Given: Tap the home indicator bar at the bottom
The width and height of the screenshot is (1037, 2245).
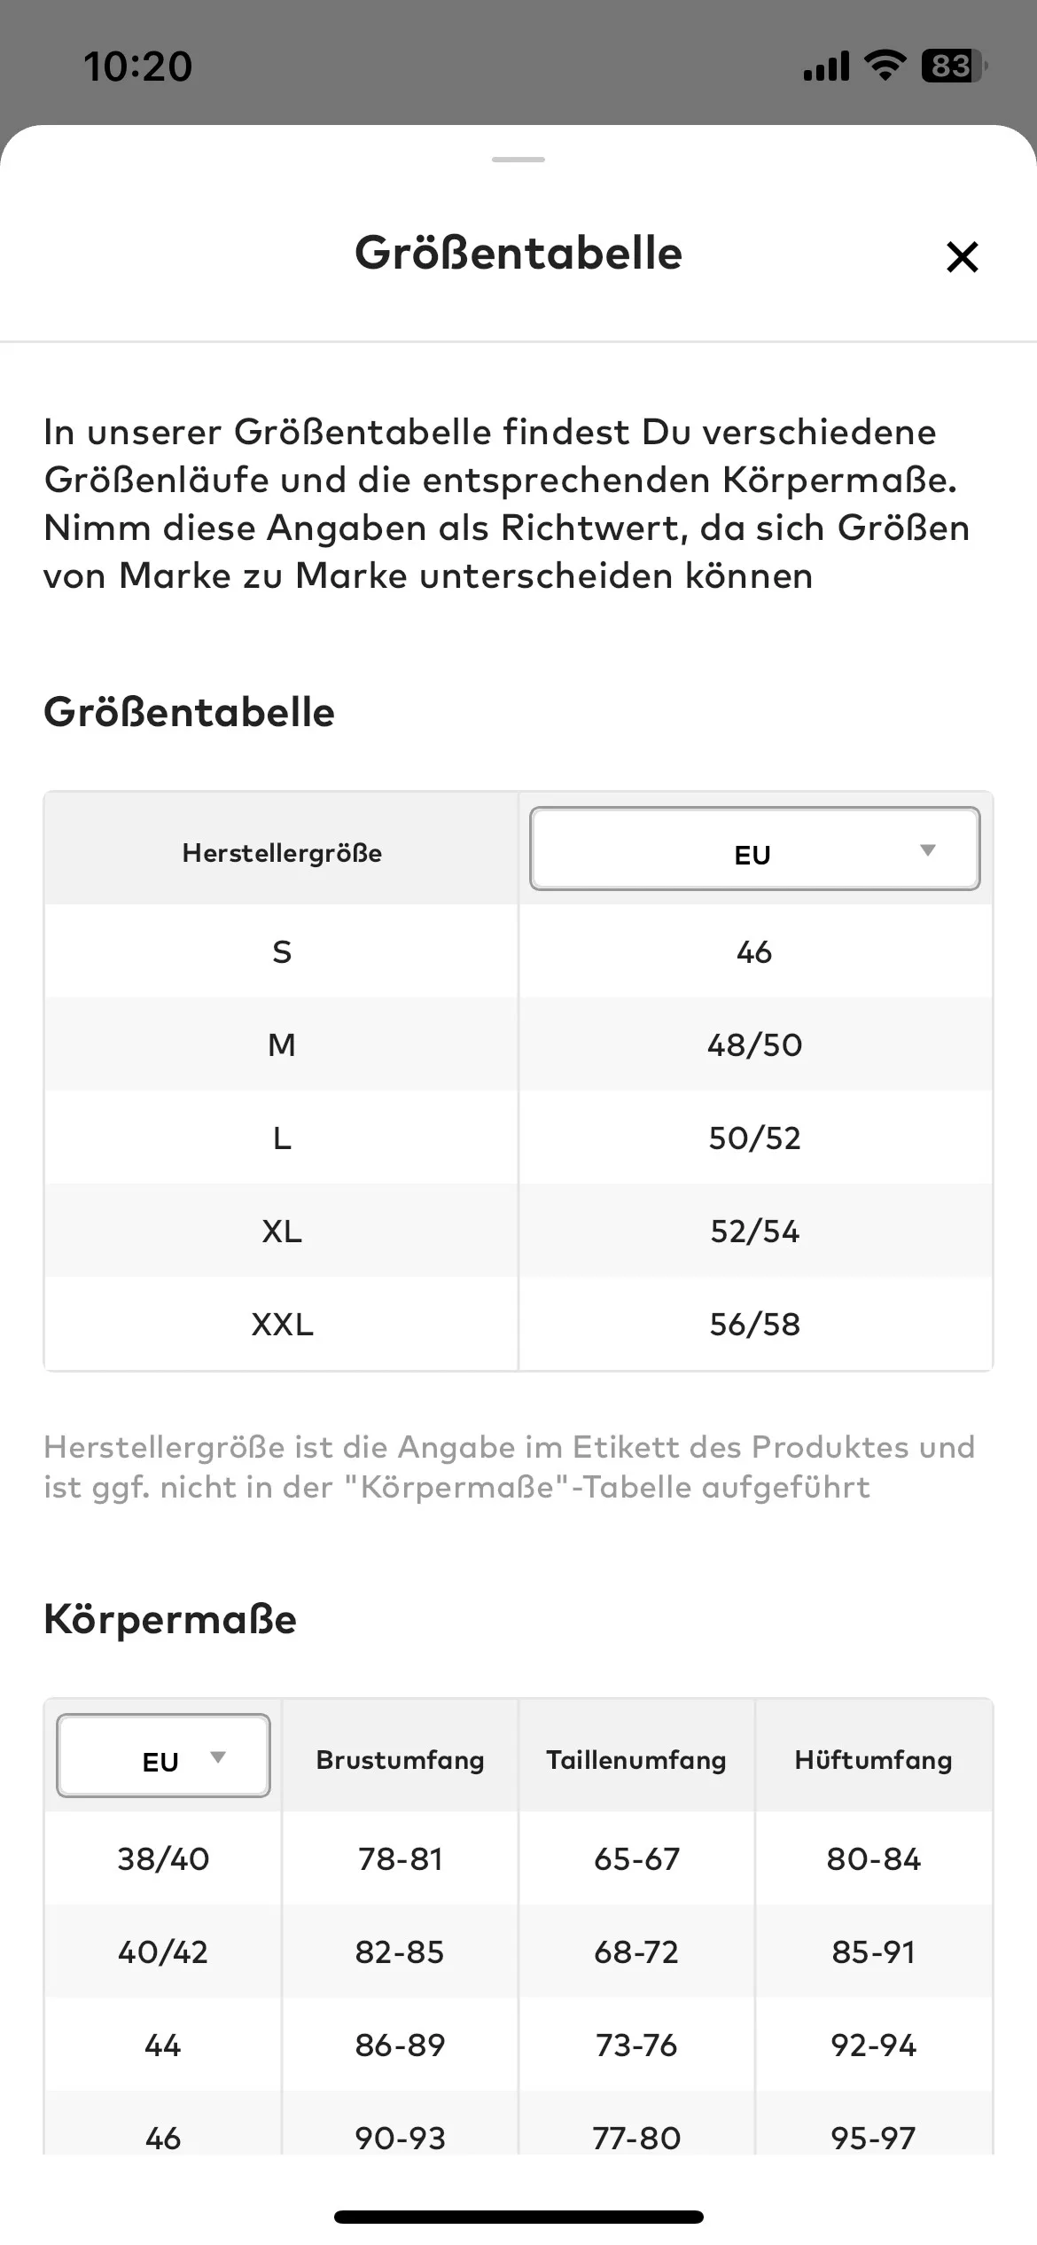Looking at the screenshot, I should 518,2217.
